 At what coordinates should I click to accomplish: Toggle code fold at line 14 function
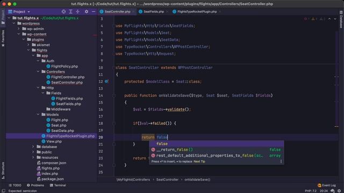tap(114, 95)
